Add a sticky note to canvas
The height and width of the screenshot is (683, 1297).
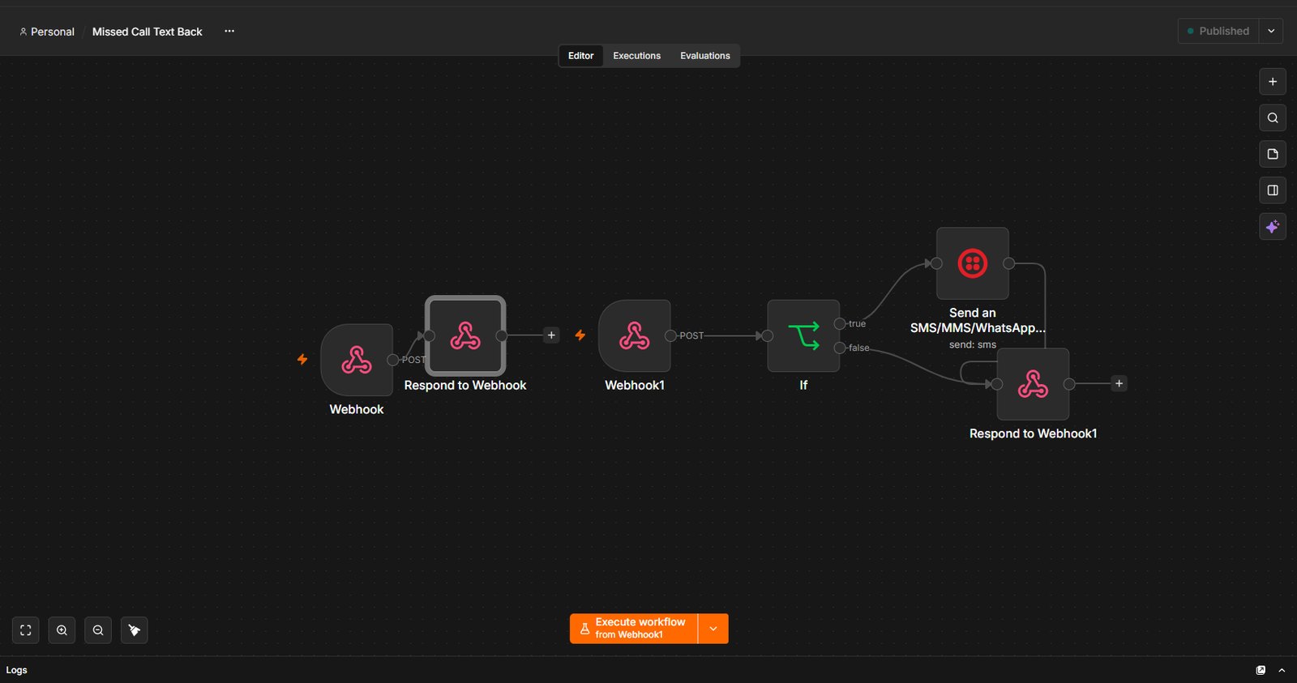(x=1273, y=154)
